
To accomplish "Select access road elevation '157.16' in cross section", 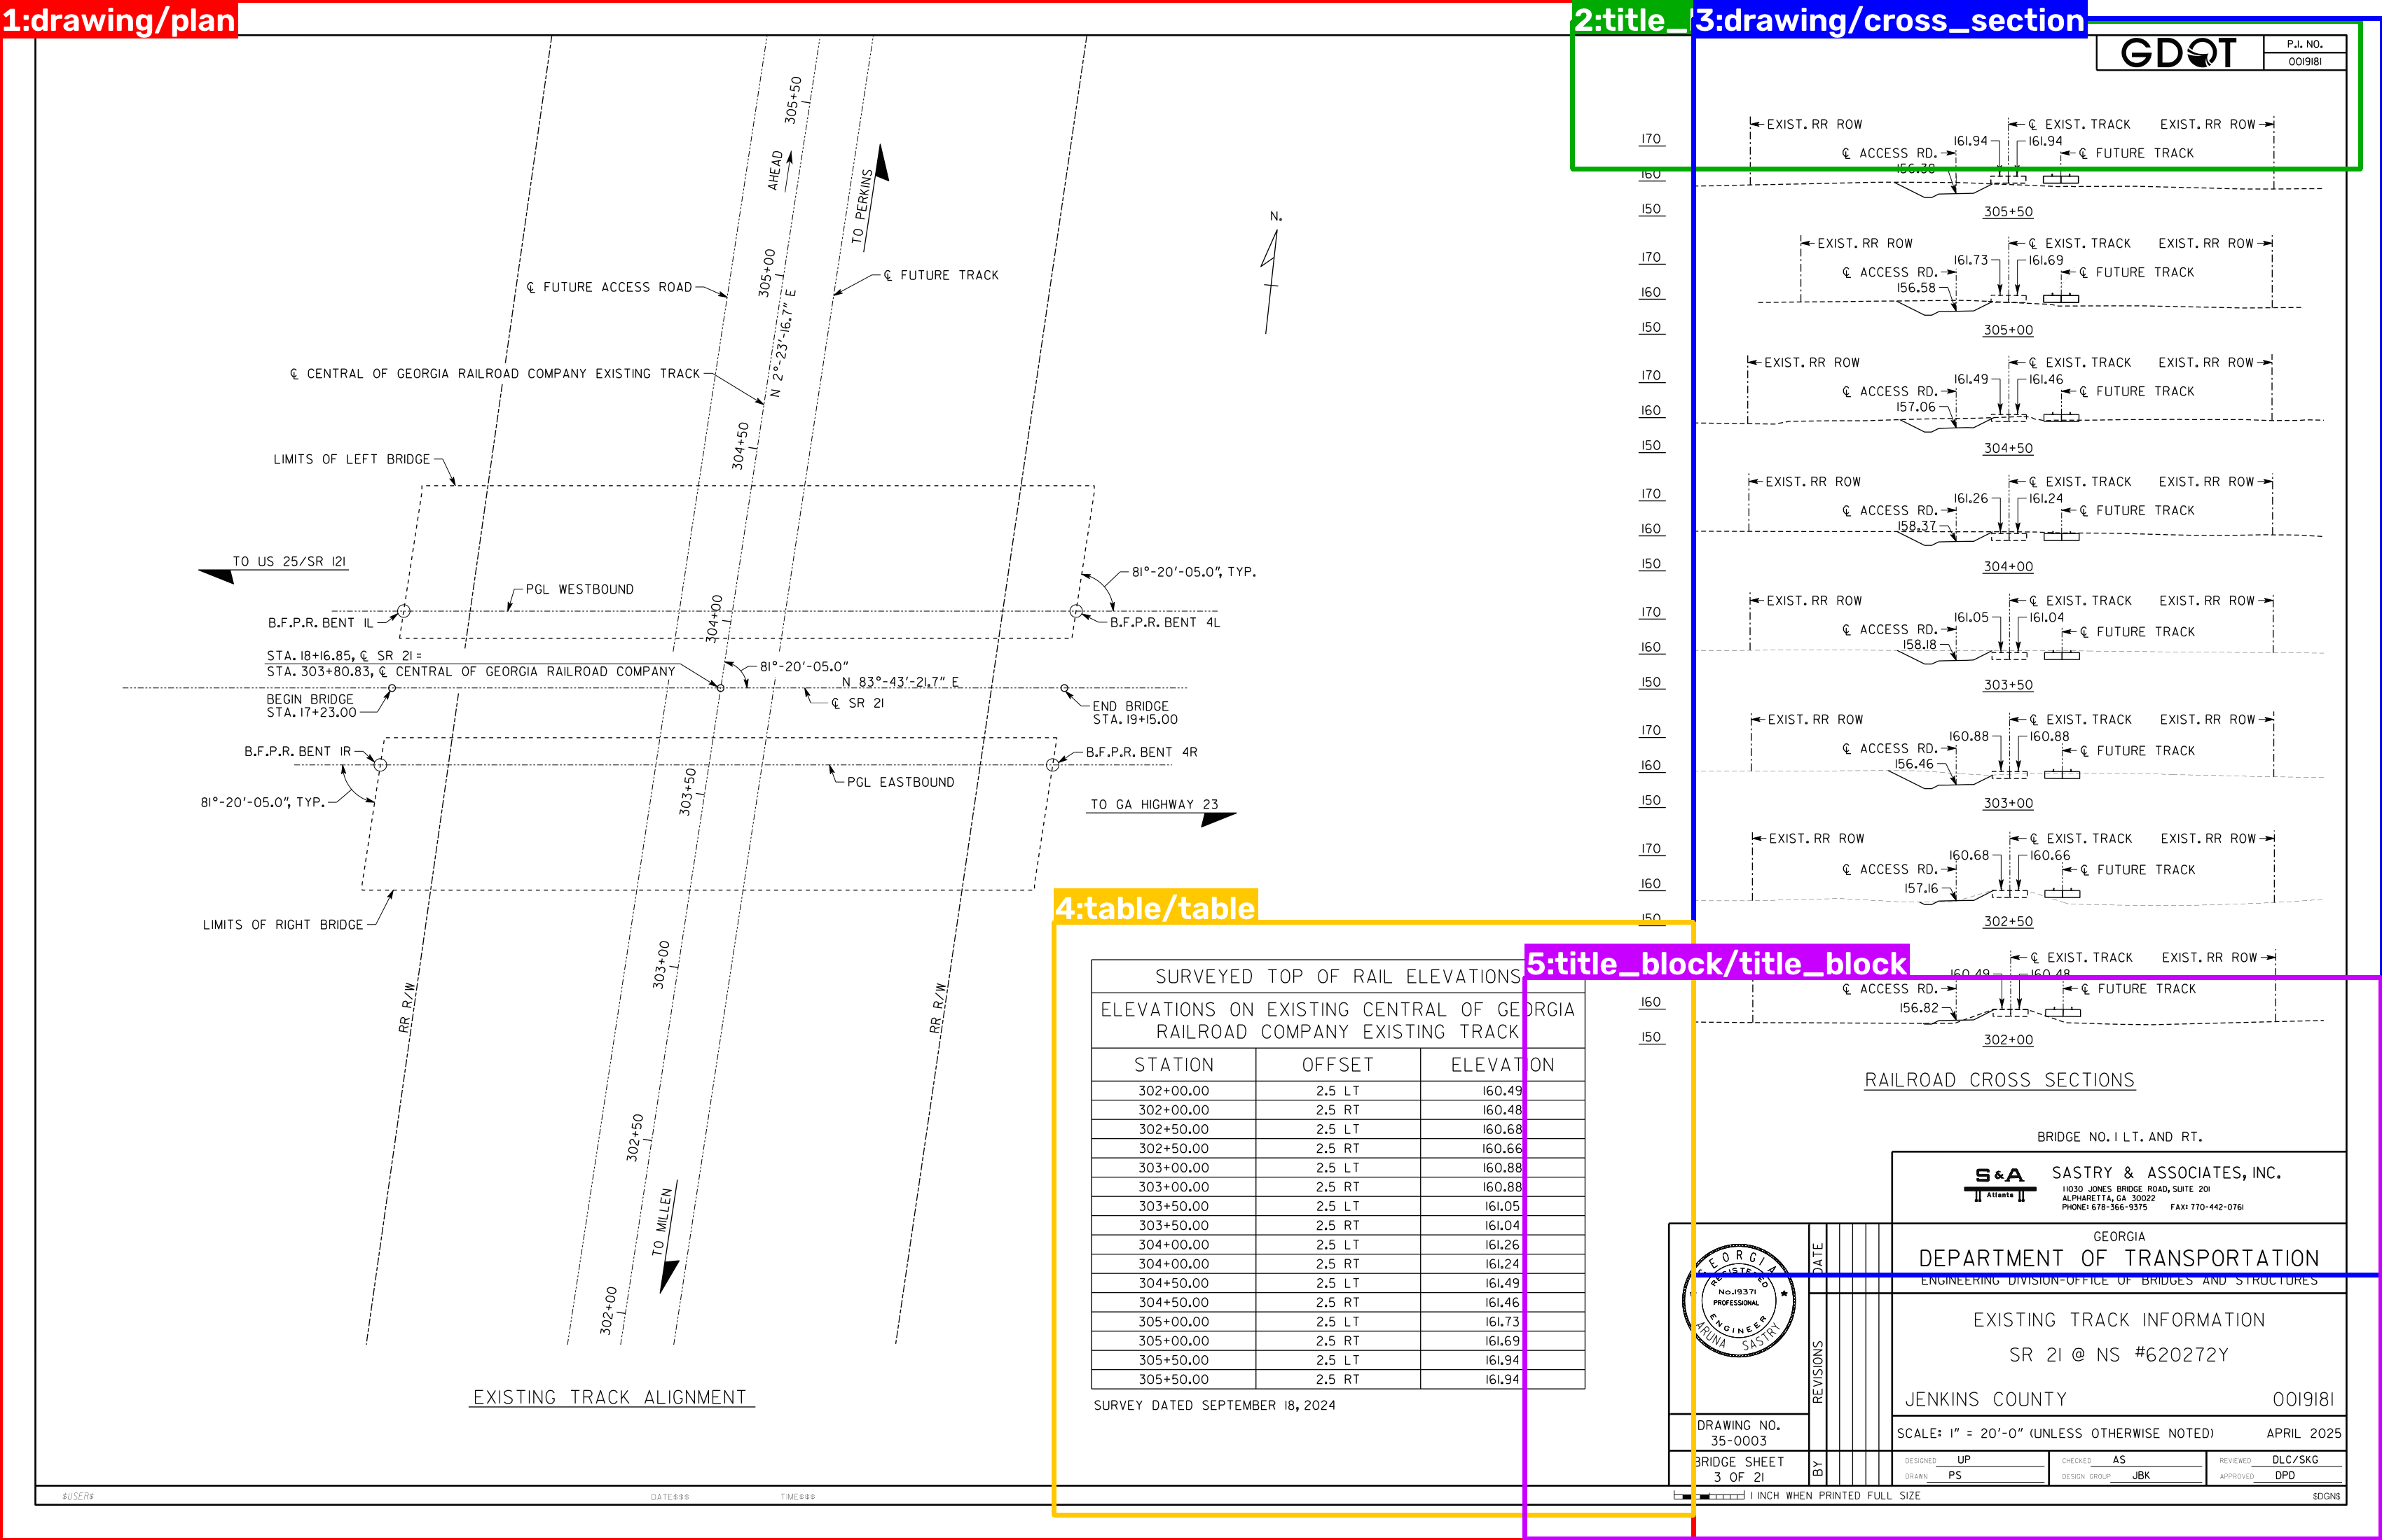I will coord(1920,888).
